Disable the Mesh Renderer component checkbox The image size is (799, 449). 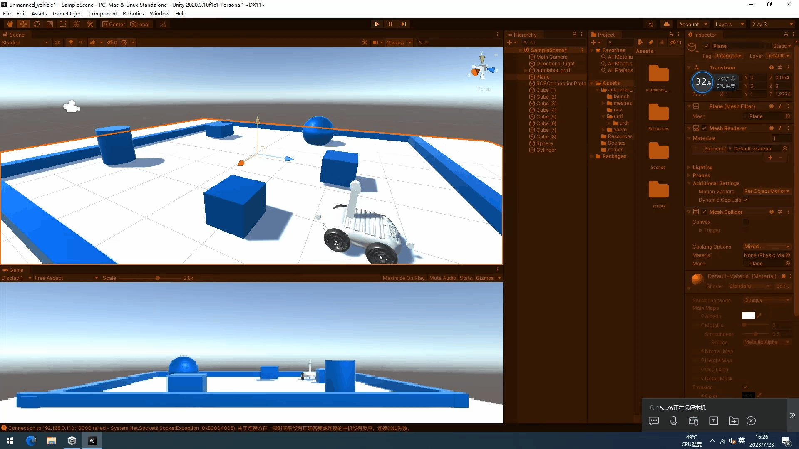point(704,128)
